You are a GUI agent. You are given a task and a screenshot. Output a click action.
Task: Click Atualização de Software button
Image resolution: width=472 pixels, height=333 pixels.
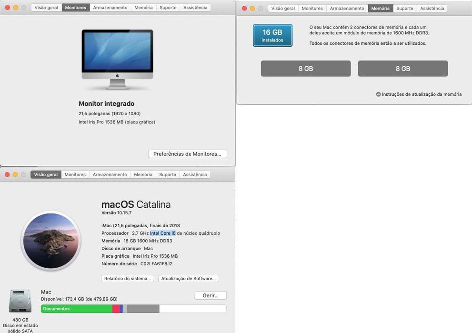click(x=189, y=279)
